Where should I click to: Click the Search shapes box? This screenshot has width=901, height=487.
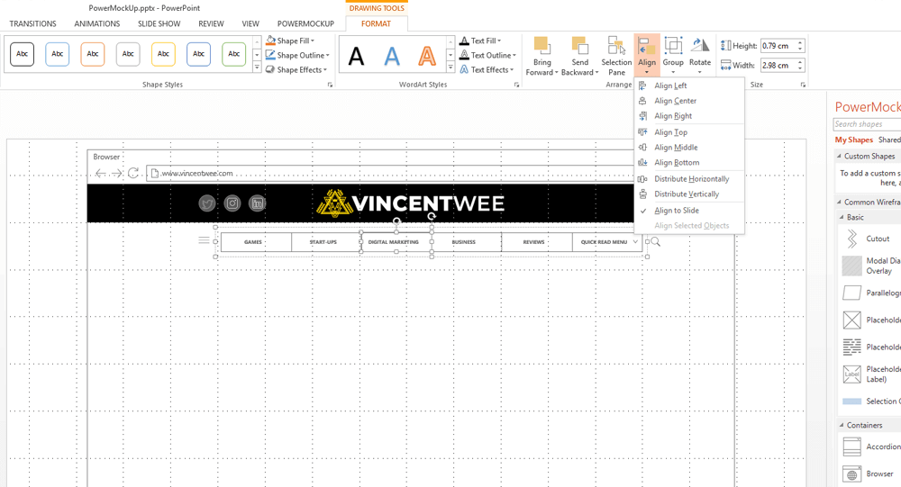867,124
